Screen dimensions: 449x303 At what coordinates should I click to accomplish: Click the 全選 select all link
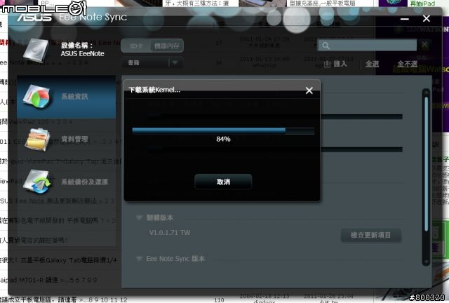[373, 64]
